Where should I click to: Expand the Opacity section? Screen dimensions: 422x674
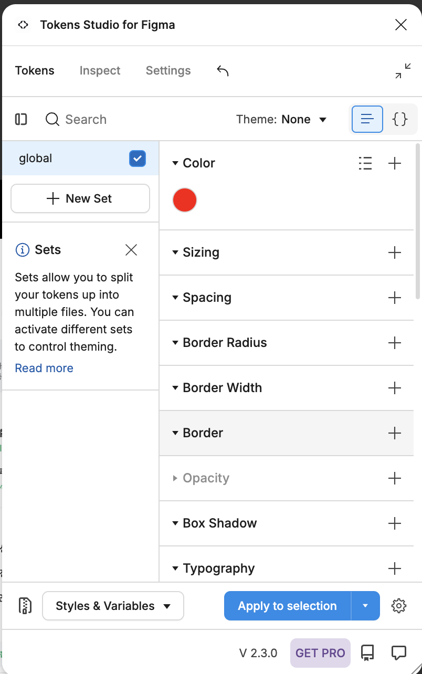(175, 478)
